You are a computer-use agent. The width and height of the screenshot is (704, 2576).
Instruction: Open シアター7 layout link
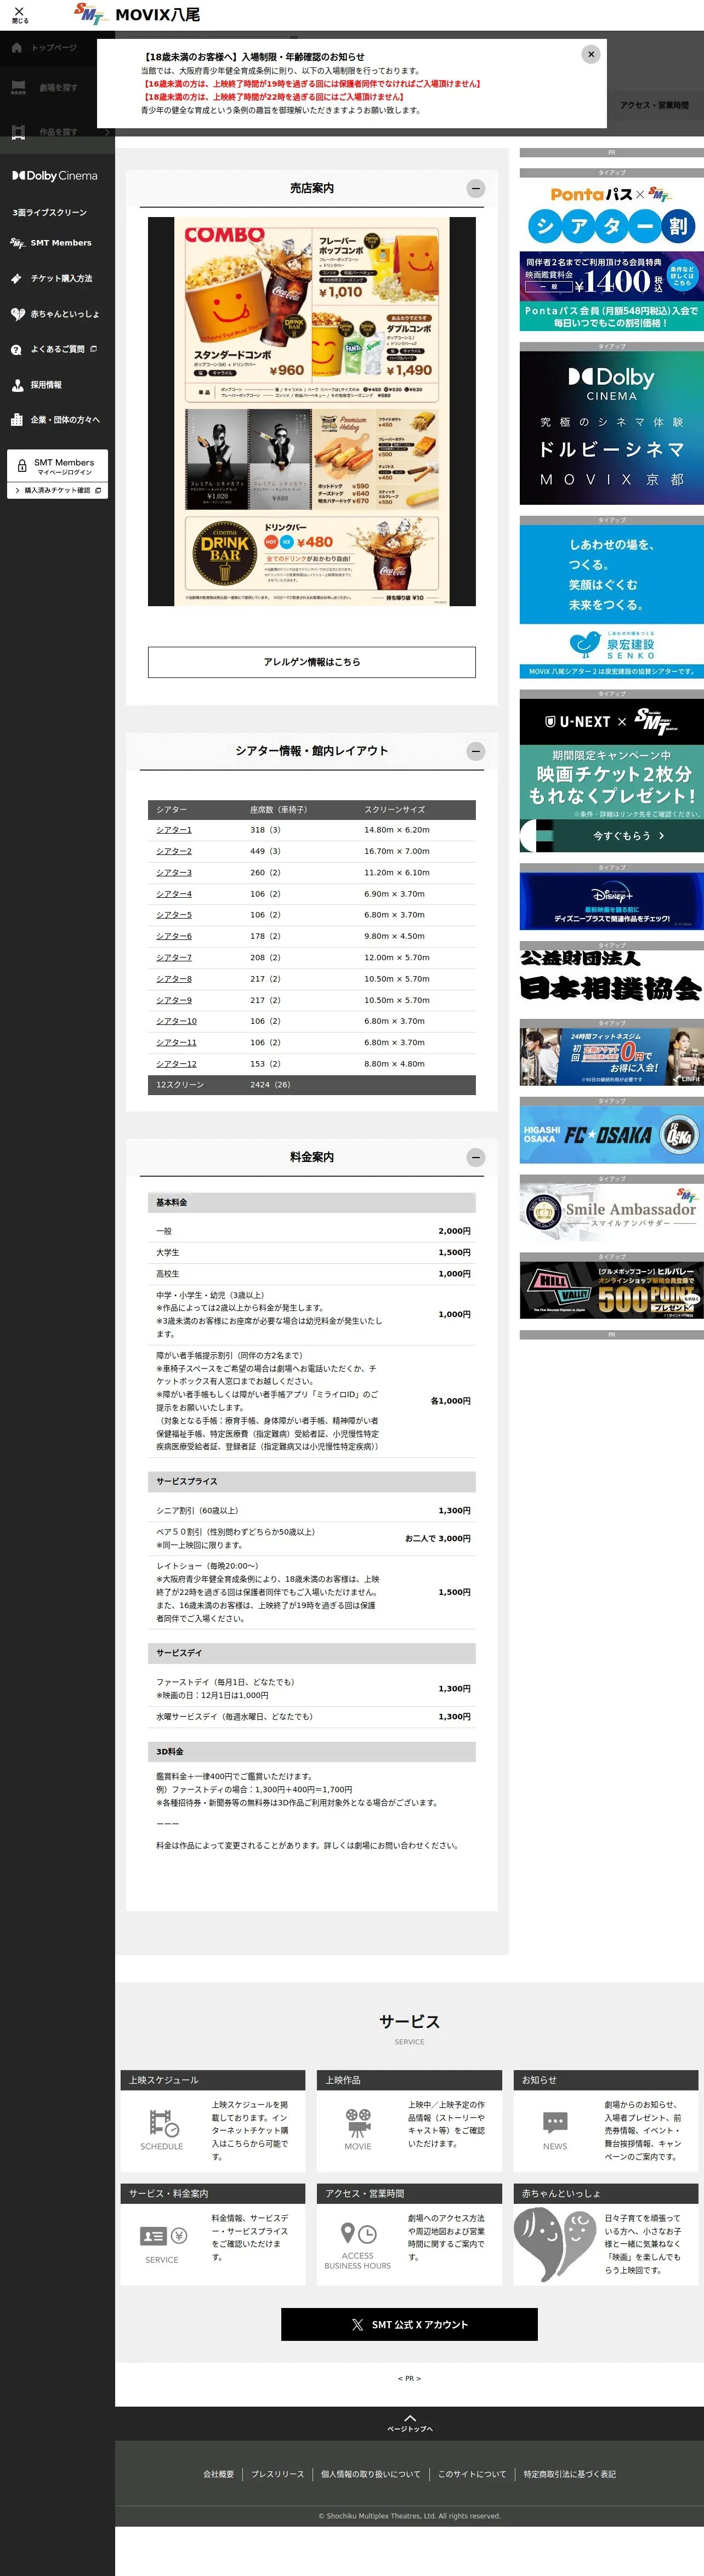pos(174,958)
